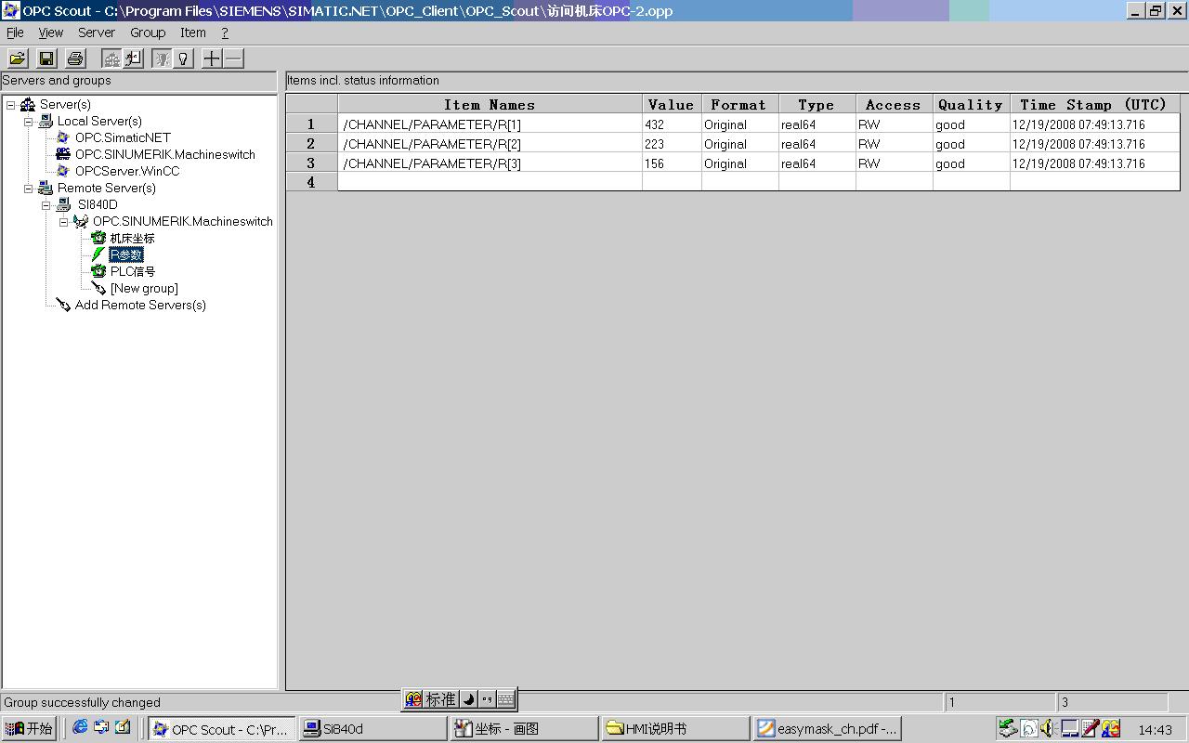Switch to easymask_ch.pdf taskbar window
Screen dimensions: 1189x743
827,729
